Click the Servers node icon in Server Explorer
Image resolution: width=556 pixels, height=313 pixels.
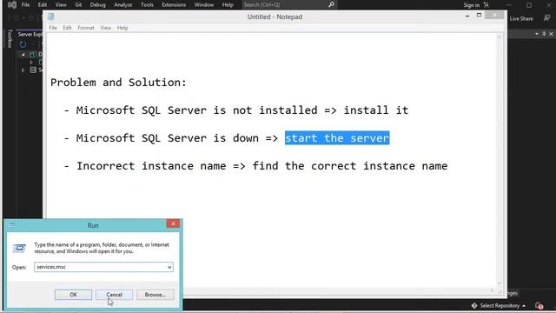33,70
